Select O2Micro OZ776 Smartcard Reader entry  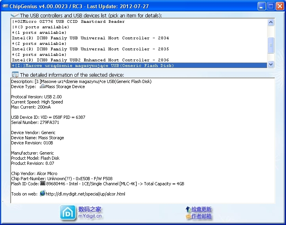[x=139, y=22]
